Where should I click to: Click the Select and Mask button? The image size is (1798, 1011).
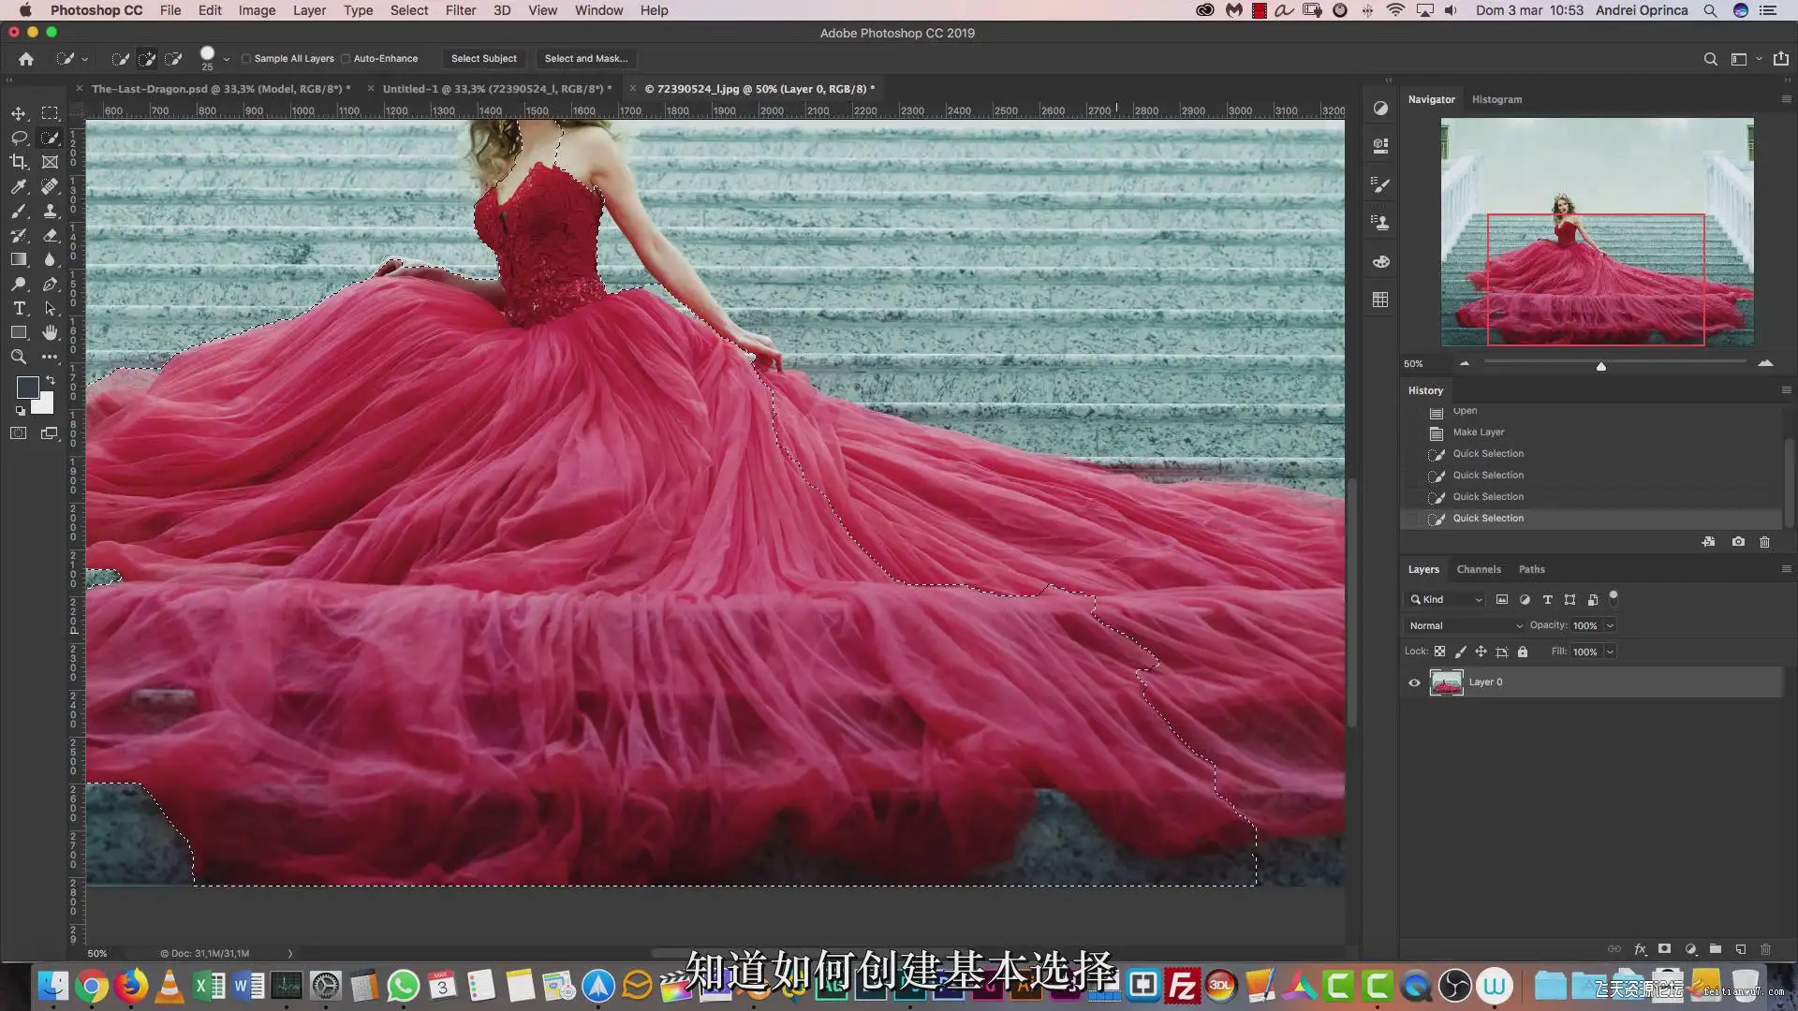(x=585, y=58)
